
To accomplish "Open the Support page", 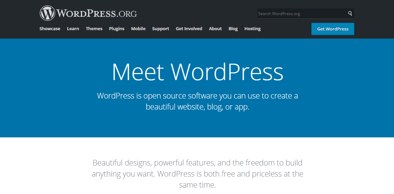I will tap(160, 28).
